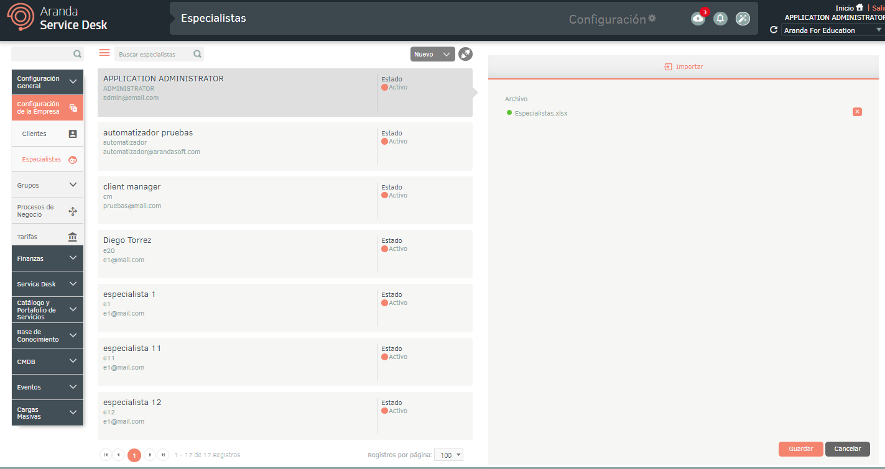Image resolution: width=885 pixels, height=469 pixels.
Task: Click the Aranda Service Desk logo
Action: coord(57,18)
